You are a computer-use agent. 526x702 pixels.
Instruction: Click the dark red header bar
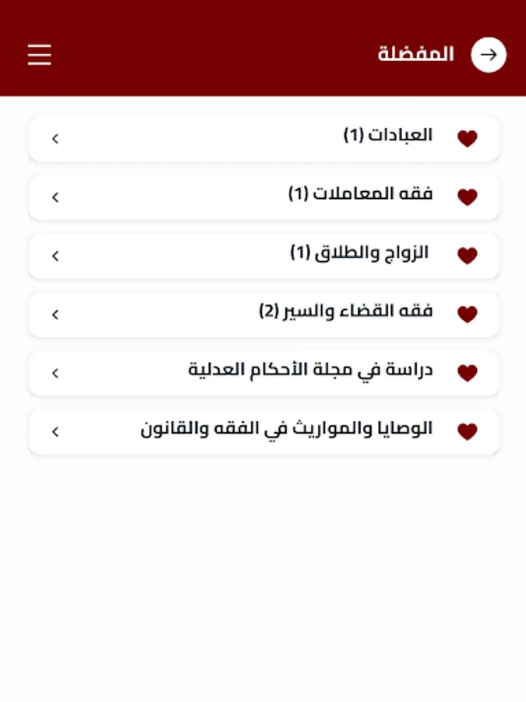pyautogui.click(x=263, y=47)
